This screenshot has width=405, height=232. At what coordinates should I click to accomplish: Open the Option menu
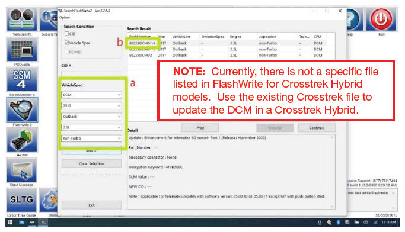[x=65, y=17]
